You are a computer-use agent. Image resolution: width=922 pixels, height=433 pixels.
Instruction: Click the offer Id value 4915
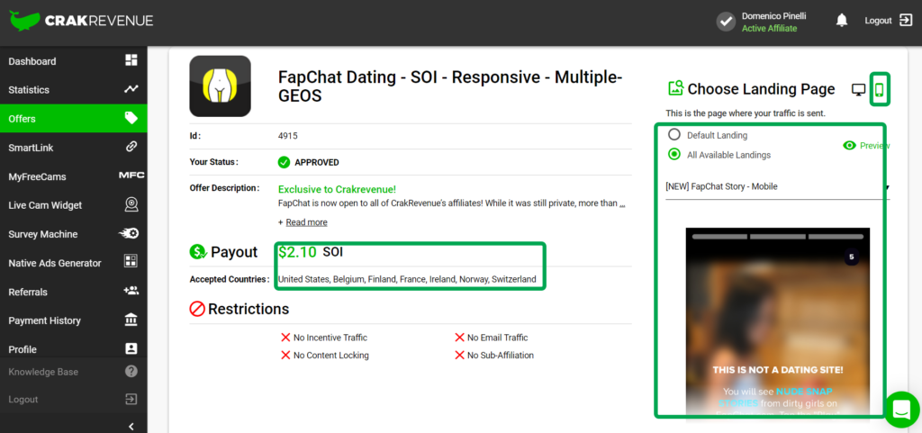click(x=287, y=136)
